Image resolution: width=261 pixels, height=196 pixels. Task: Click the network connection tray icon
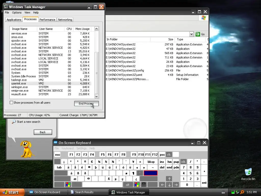click(237, 192)
